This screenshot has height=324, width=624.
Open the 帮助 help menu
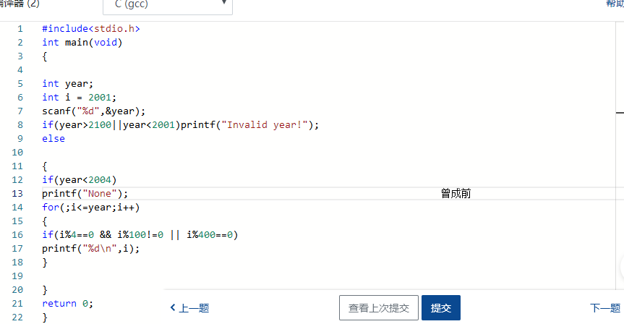pos(615,4)
